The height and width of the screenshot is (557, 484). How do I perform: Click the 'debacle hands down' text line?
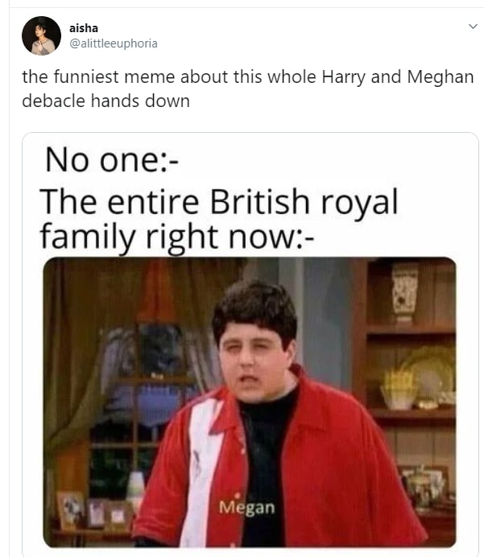105,101
